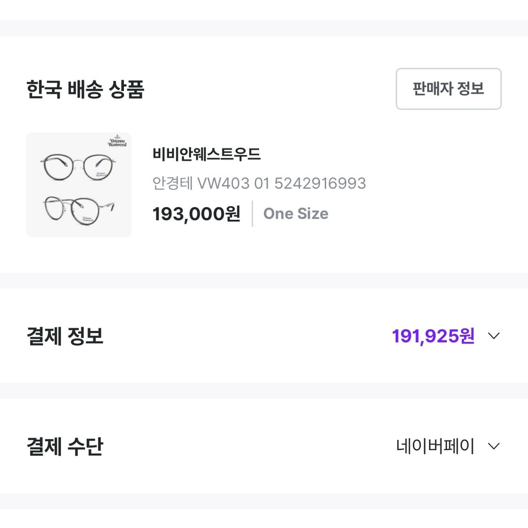Select the One Size label
The height and width of the screenshot is (528, 528).
coord(296,214)
